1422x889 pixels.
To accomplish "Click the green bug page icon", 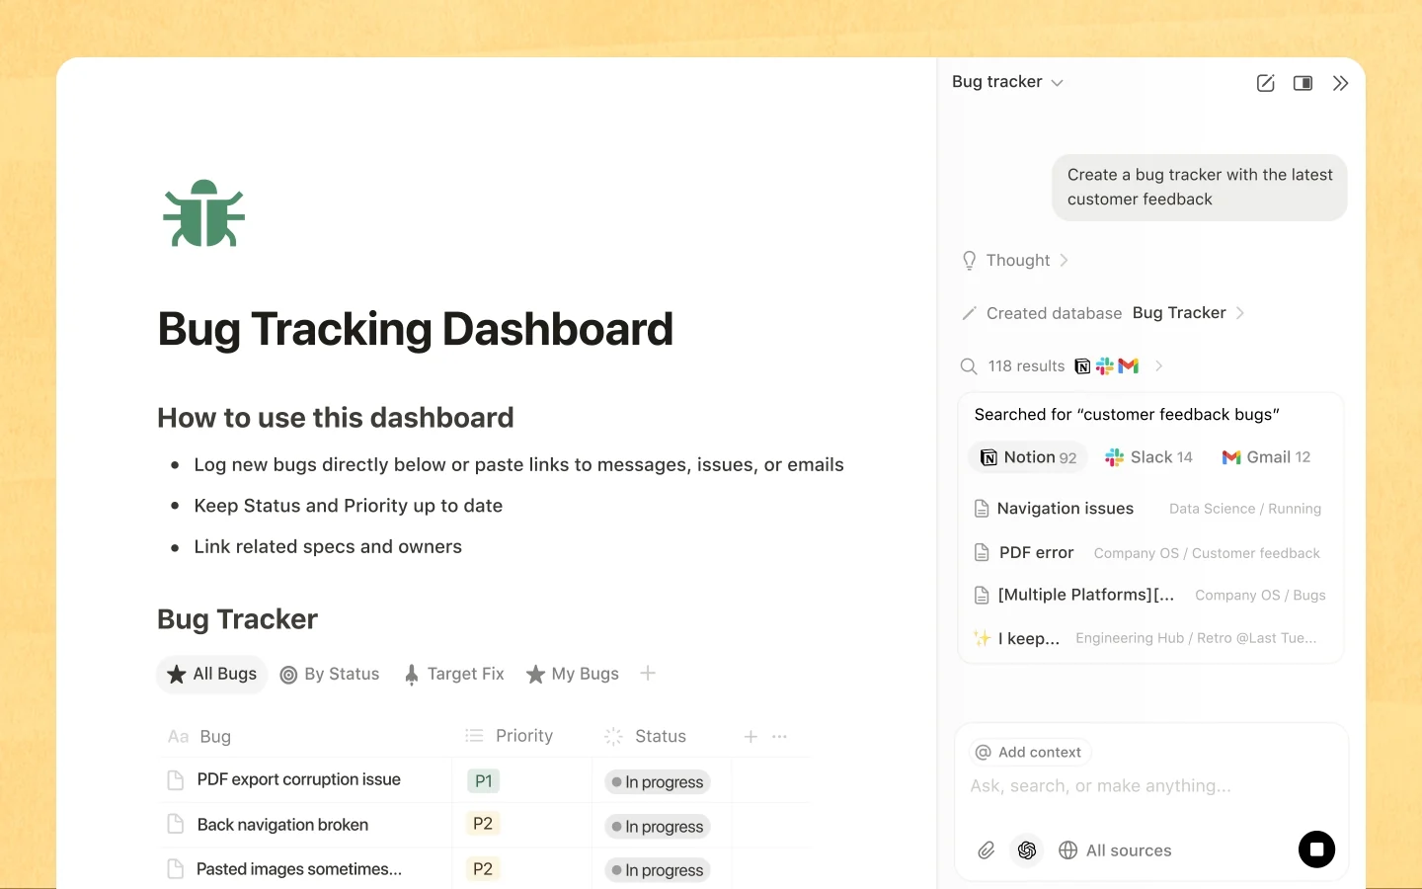I will point(204,213).
